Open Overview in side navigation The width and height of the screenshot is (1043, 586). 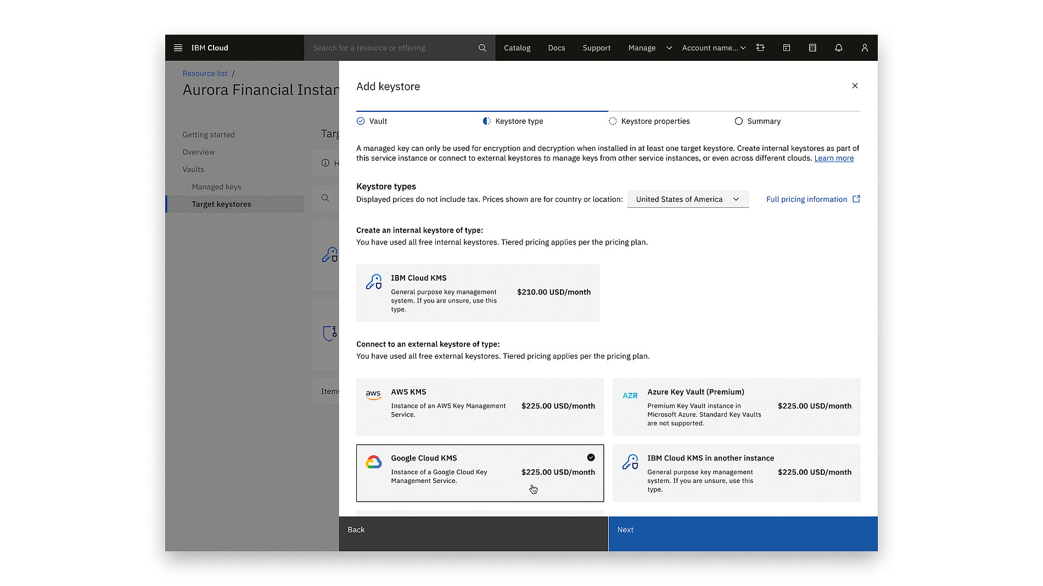point(199,152)
